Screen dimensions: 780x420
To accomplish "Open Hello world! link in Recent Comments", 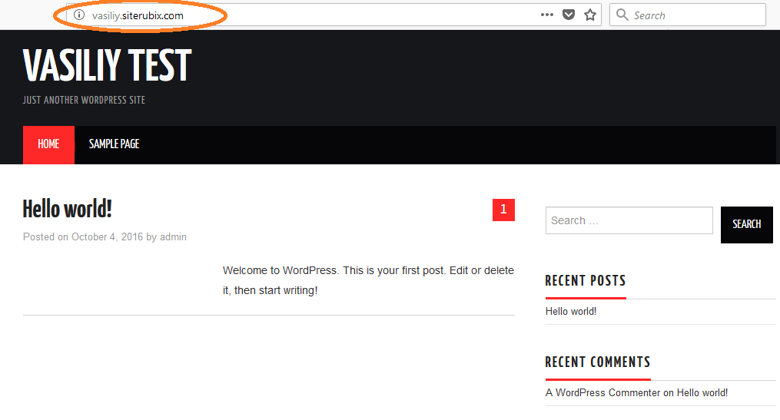I will click(x=702, y=392).
